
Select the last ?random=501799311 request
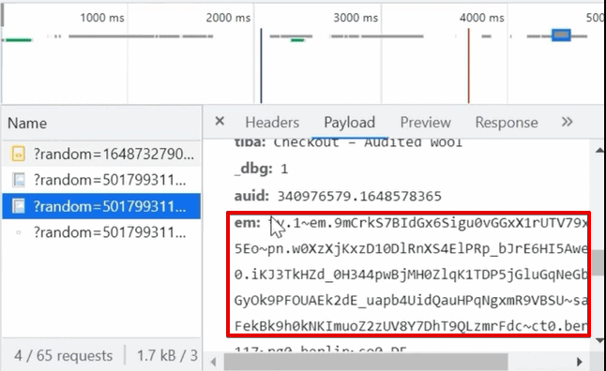101,232
